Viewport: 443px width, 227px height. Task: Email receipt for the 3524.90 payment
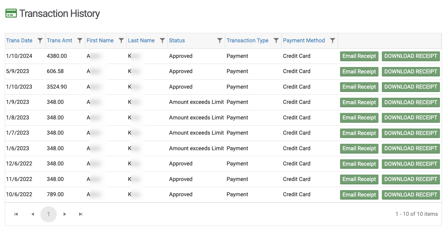click(x=359, y=87)
